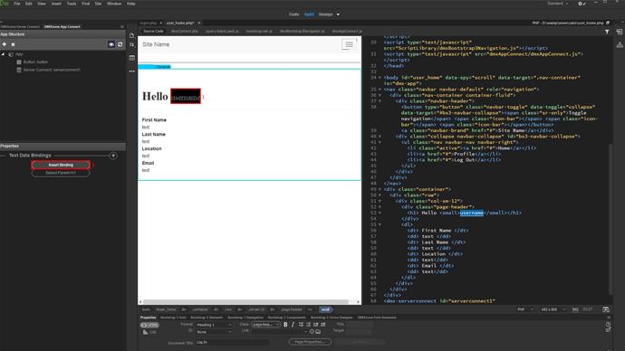The height and width of the screenshot is (351, 625).
Task: Switch to Design view
Action: coord(326,14)
